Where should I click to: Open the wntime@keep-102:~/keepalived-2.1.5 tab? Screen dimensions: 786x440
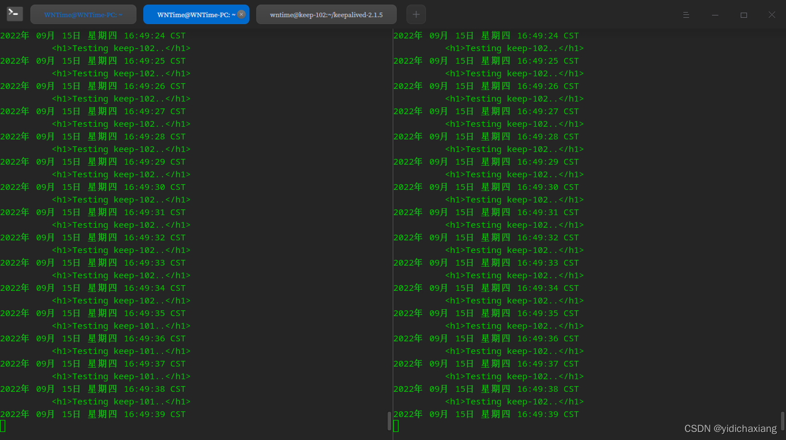pos(326,14)
